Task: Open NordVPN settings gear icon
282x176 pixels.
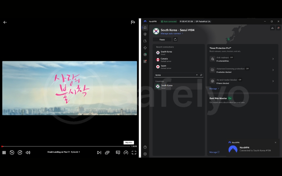Action: (x=145, y=154)
